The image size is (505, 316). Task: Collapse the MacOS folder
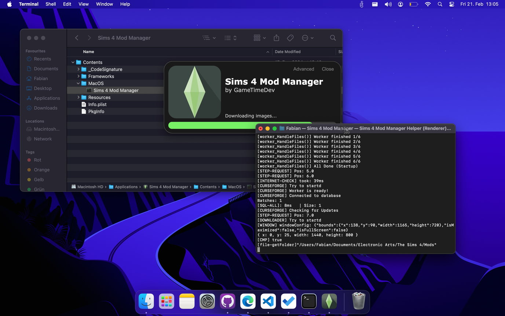point(78,83)
